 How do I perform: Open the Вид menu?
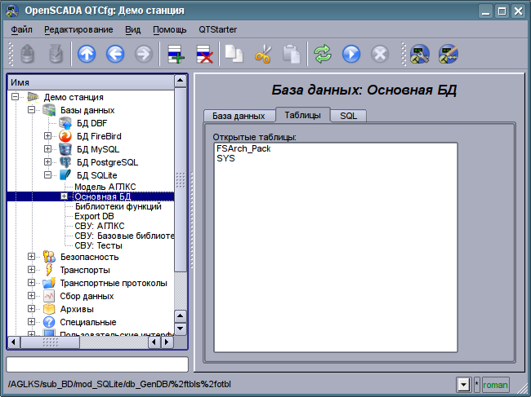point(132,29)
